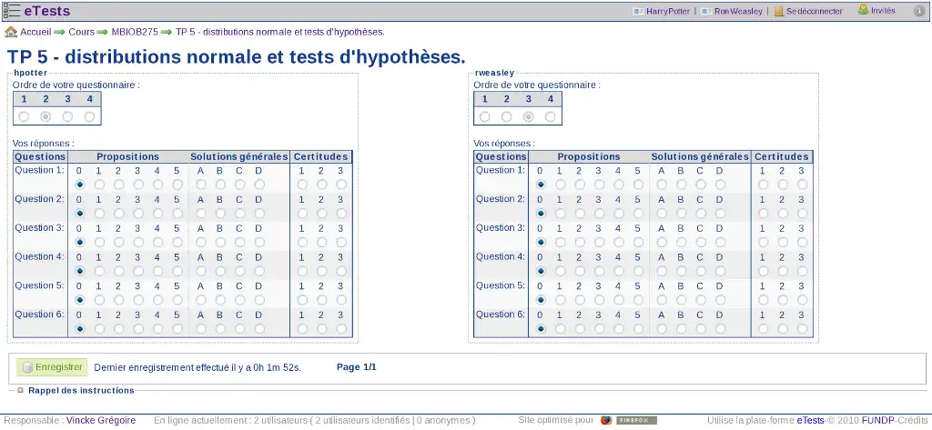Click the RonWeasley user card icon
Image resolution: width=932 pixels, height=430 pixels.
(706, 11)
